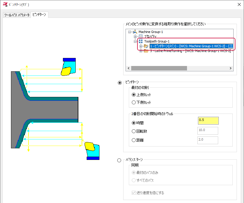Select the 下側タレット radio option
The image size is (244, 203).
[134, 103]
